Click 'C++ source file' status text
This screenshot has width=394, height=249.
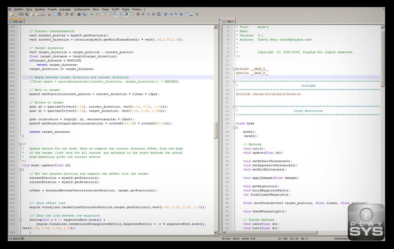pos(16,239)
